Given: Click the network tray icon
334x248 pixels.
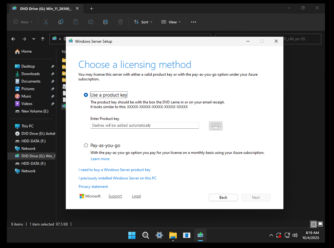Looking at the screenshot, I should point(287,236).
